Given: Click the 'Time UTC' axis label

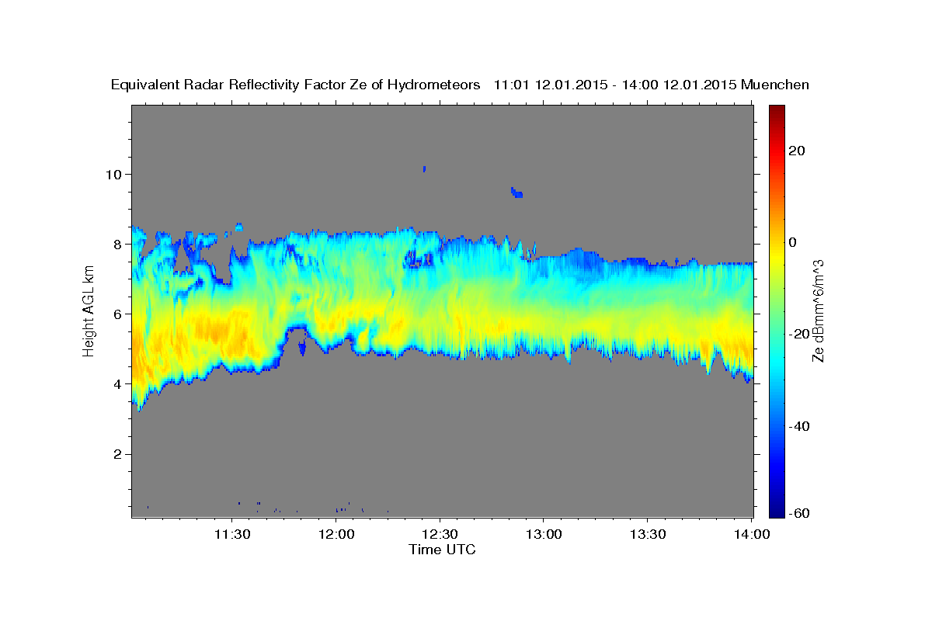Looking at the screenshot, I should tap(442, 550).
